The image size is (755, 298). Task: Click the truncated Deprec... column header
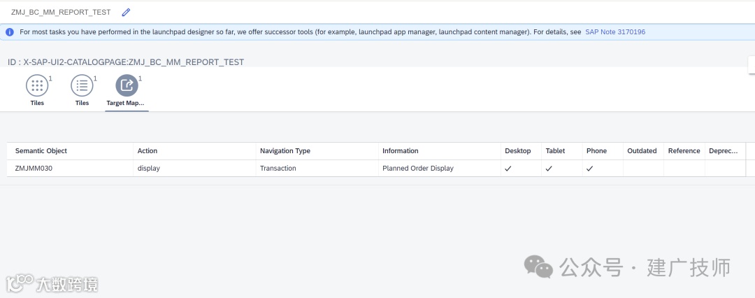(724, 151)
